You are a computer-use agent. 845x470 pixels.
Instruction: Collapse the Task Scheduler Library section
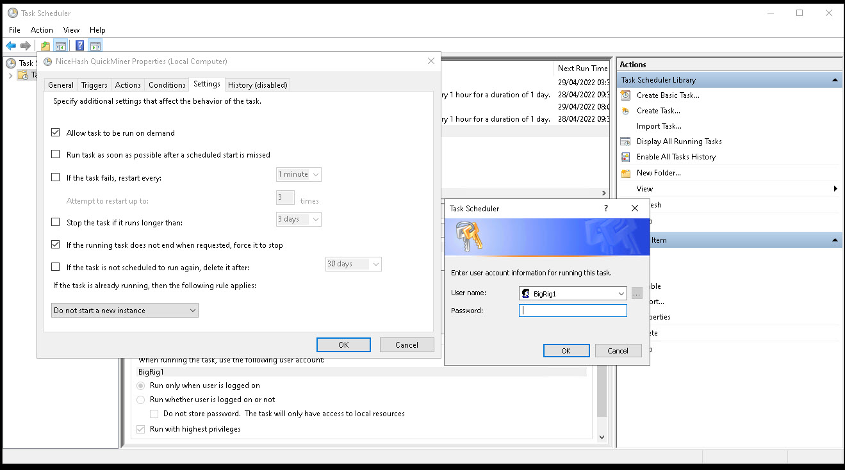(834, 79)
